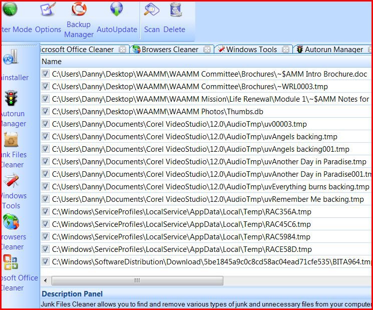
Task: Open the Options toolbar icon
Action: (48, 9)
